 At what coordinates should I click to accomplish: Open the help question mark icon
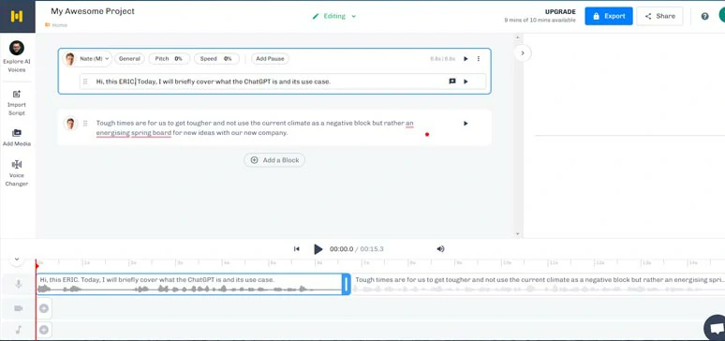[704, 16]
